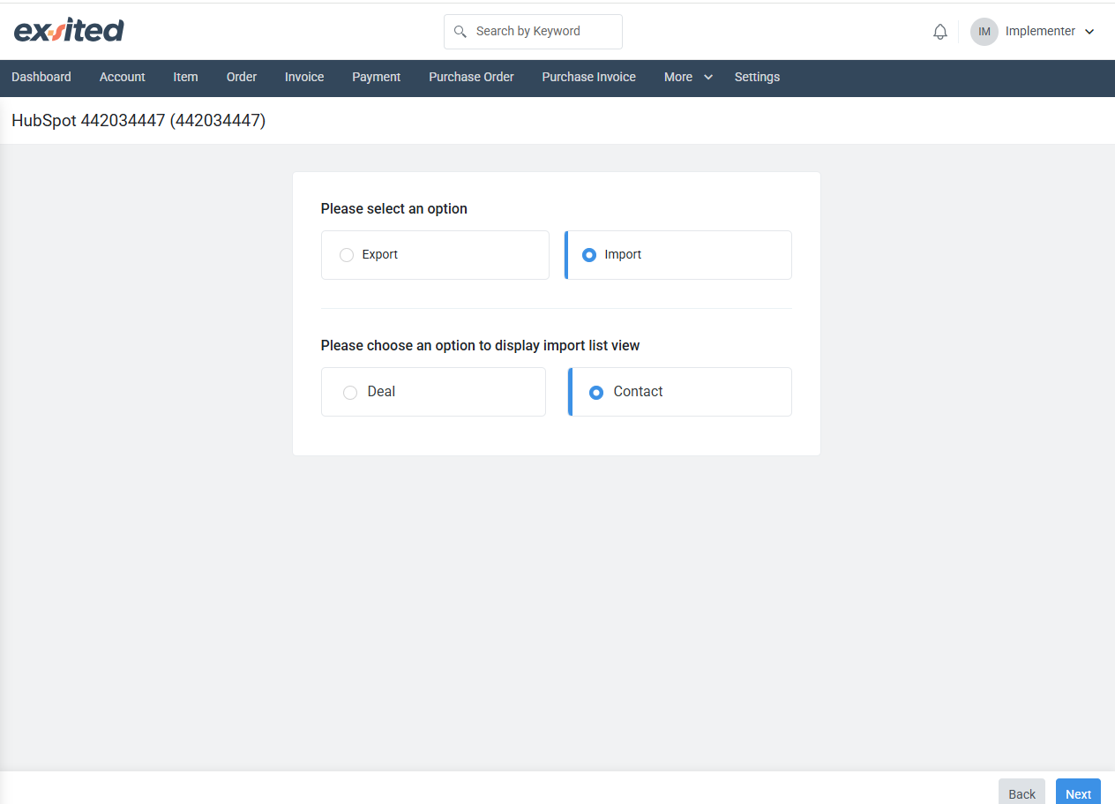Open the Invoice menu
The height and width of the screenshot is (804, 1115).
pos(304,77)
